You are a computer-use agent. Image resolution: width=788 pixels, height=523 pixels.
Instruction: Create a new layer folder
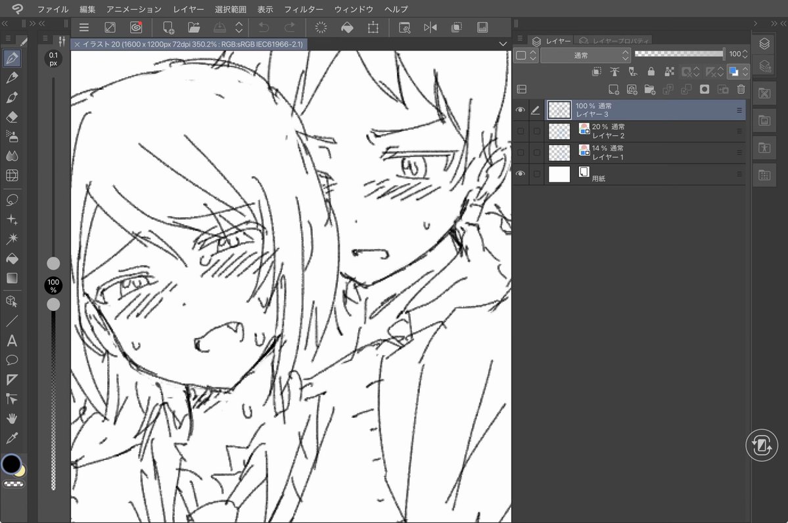650,89
